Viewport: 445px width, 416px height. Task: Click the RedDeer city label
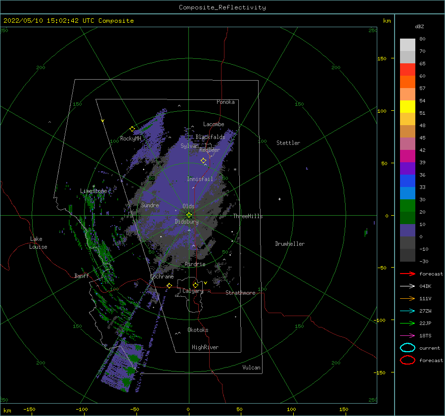[210, 150]
